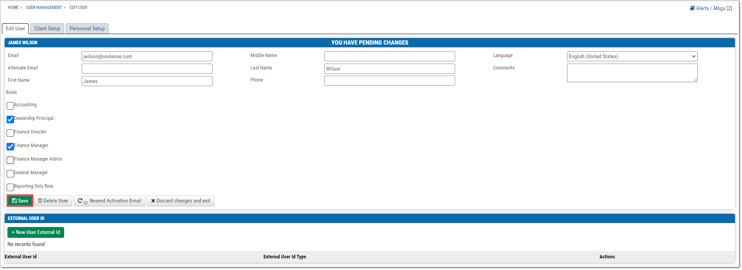Open the Language dropdown
742x270 pixels.
(632, 57)
